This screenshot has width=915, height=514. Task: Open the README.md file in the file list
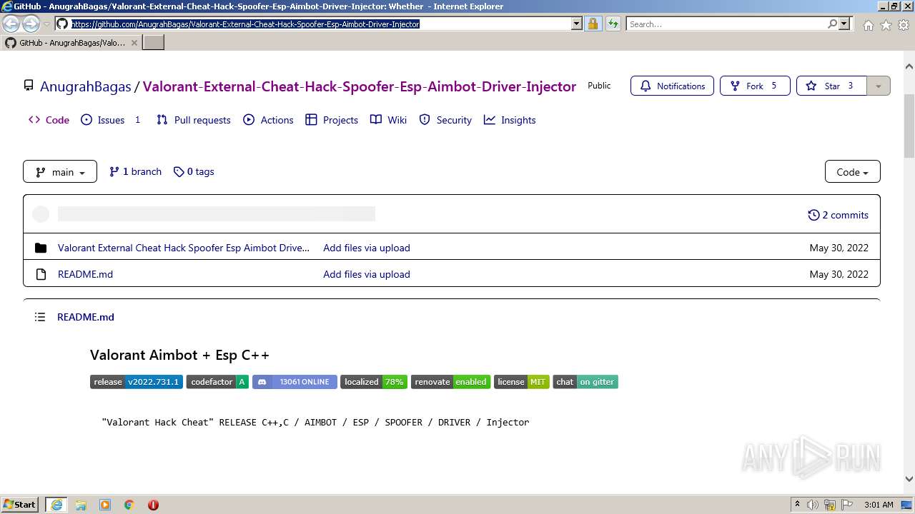click(85, 274)
